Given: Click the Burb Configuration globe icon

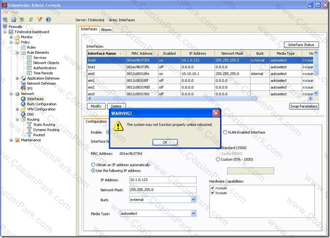Looking at the screenshot, I should [23, 104].
